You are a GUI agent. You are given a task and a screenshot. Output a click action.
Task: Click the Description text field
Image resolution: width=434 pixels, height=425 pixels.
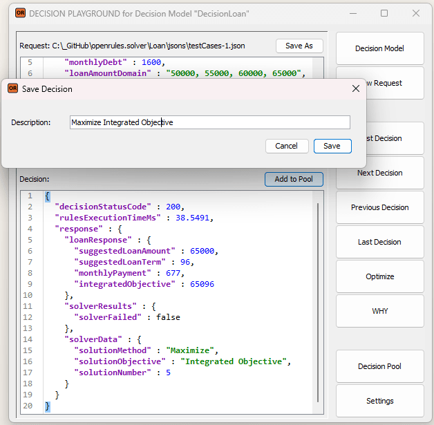(209, 122)
